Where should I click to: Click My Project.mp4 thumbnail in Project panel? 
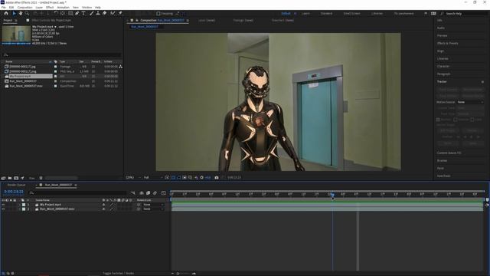tap(17, 34)
